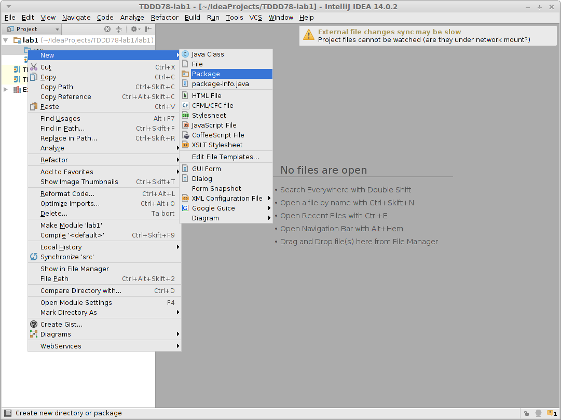Choose Open Module Settings
Viewport: 561px width, 420px height.
click(104, 303)
